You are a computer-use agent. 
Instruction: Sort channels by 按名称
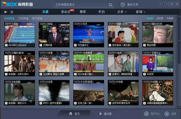150,18
